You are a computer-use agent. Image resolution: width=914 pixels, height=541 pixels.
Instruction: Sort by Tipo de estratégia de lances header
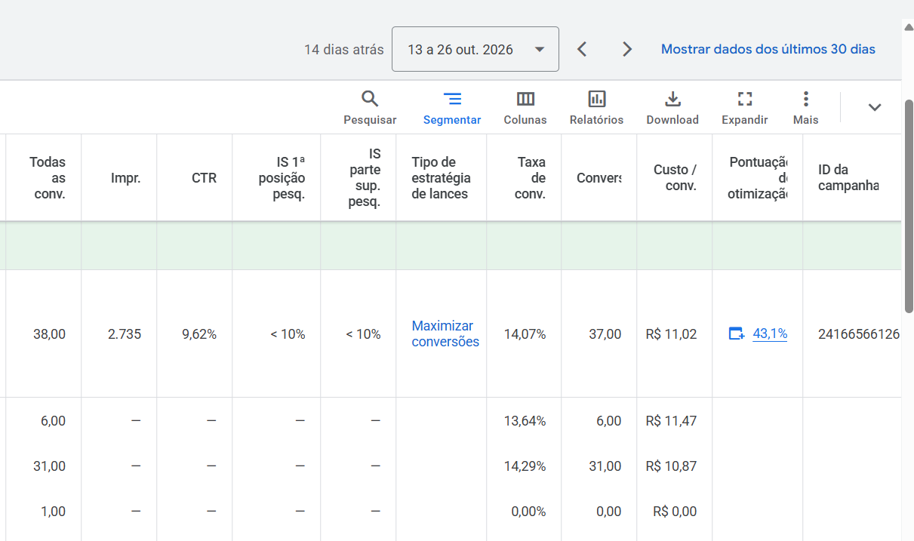(x=441, y=178)
